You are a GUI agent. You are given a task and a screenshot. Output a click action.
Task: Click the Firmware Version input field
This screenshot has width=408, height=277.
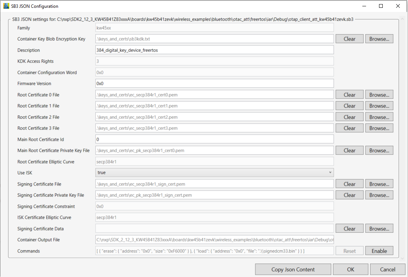214,83
